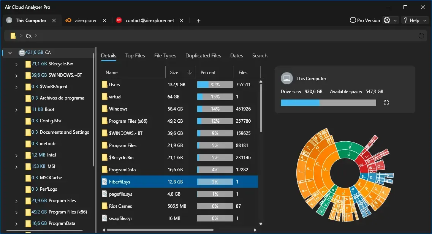The height and width of the screenshot is (234, 432).
Task: Add a new tab with plus icon
Action: [x=198, y=21]
